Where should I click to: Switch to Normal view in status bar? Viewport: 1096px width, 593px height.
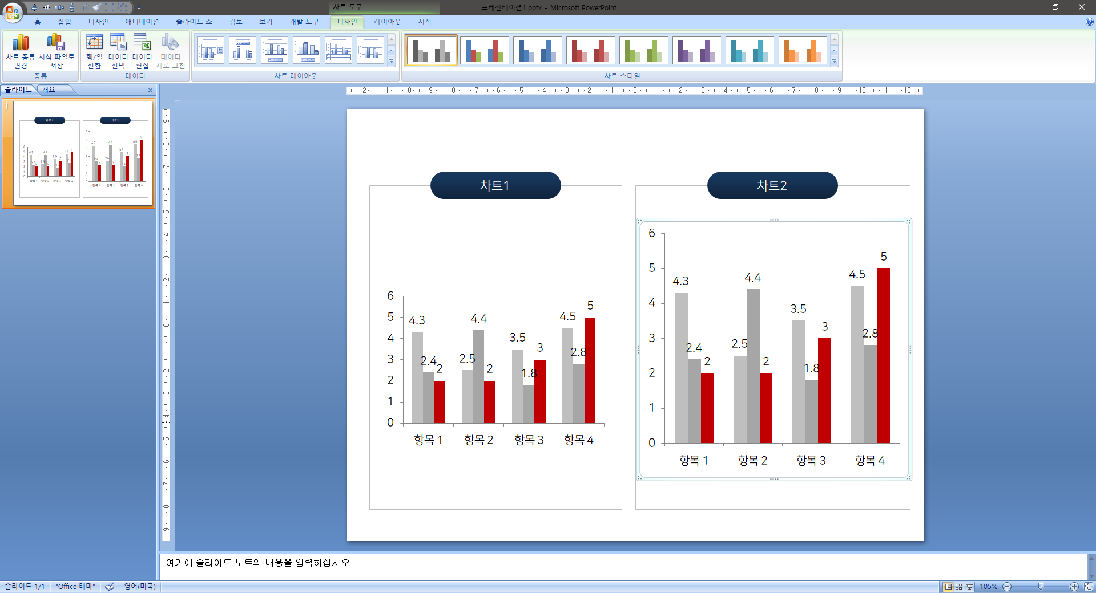pyautogui.click(x=948, y=587)
